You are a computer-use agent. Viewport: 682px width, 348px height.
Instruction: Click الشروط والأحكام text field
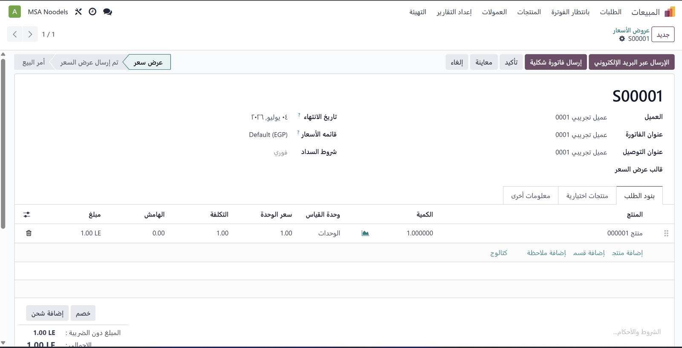click(x=637, y=332)
